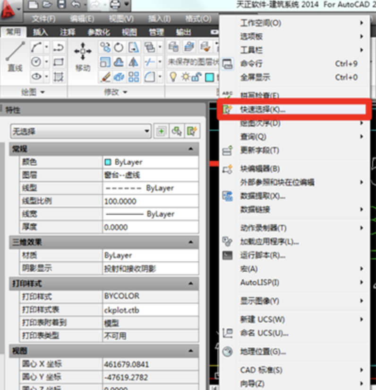Choose 运行脚本(R)... menu item
Image resolution: width=376 pixels, height=390 pixels.
click(294, 255)
